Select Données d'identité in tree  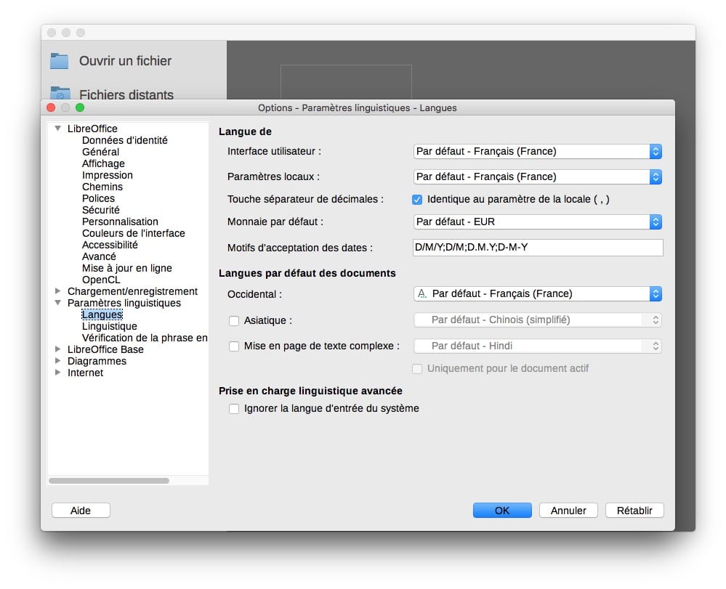pos(125,140)
